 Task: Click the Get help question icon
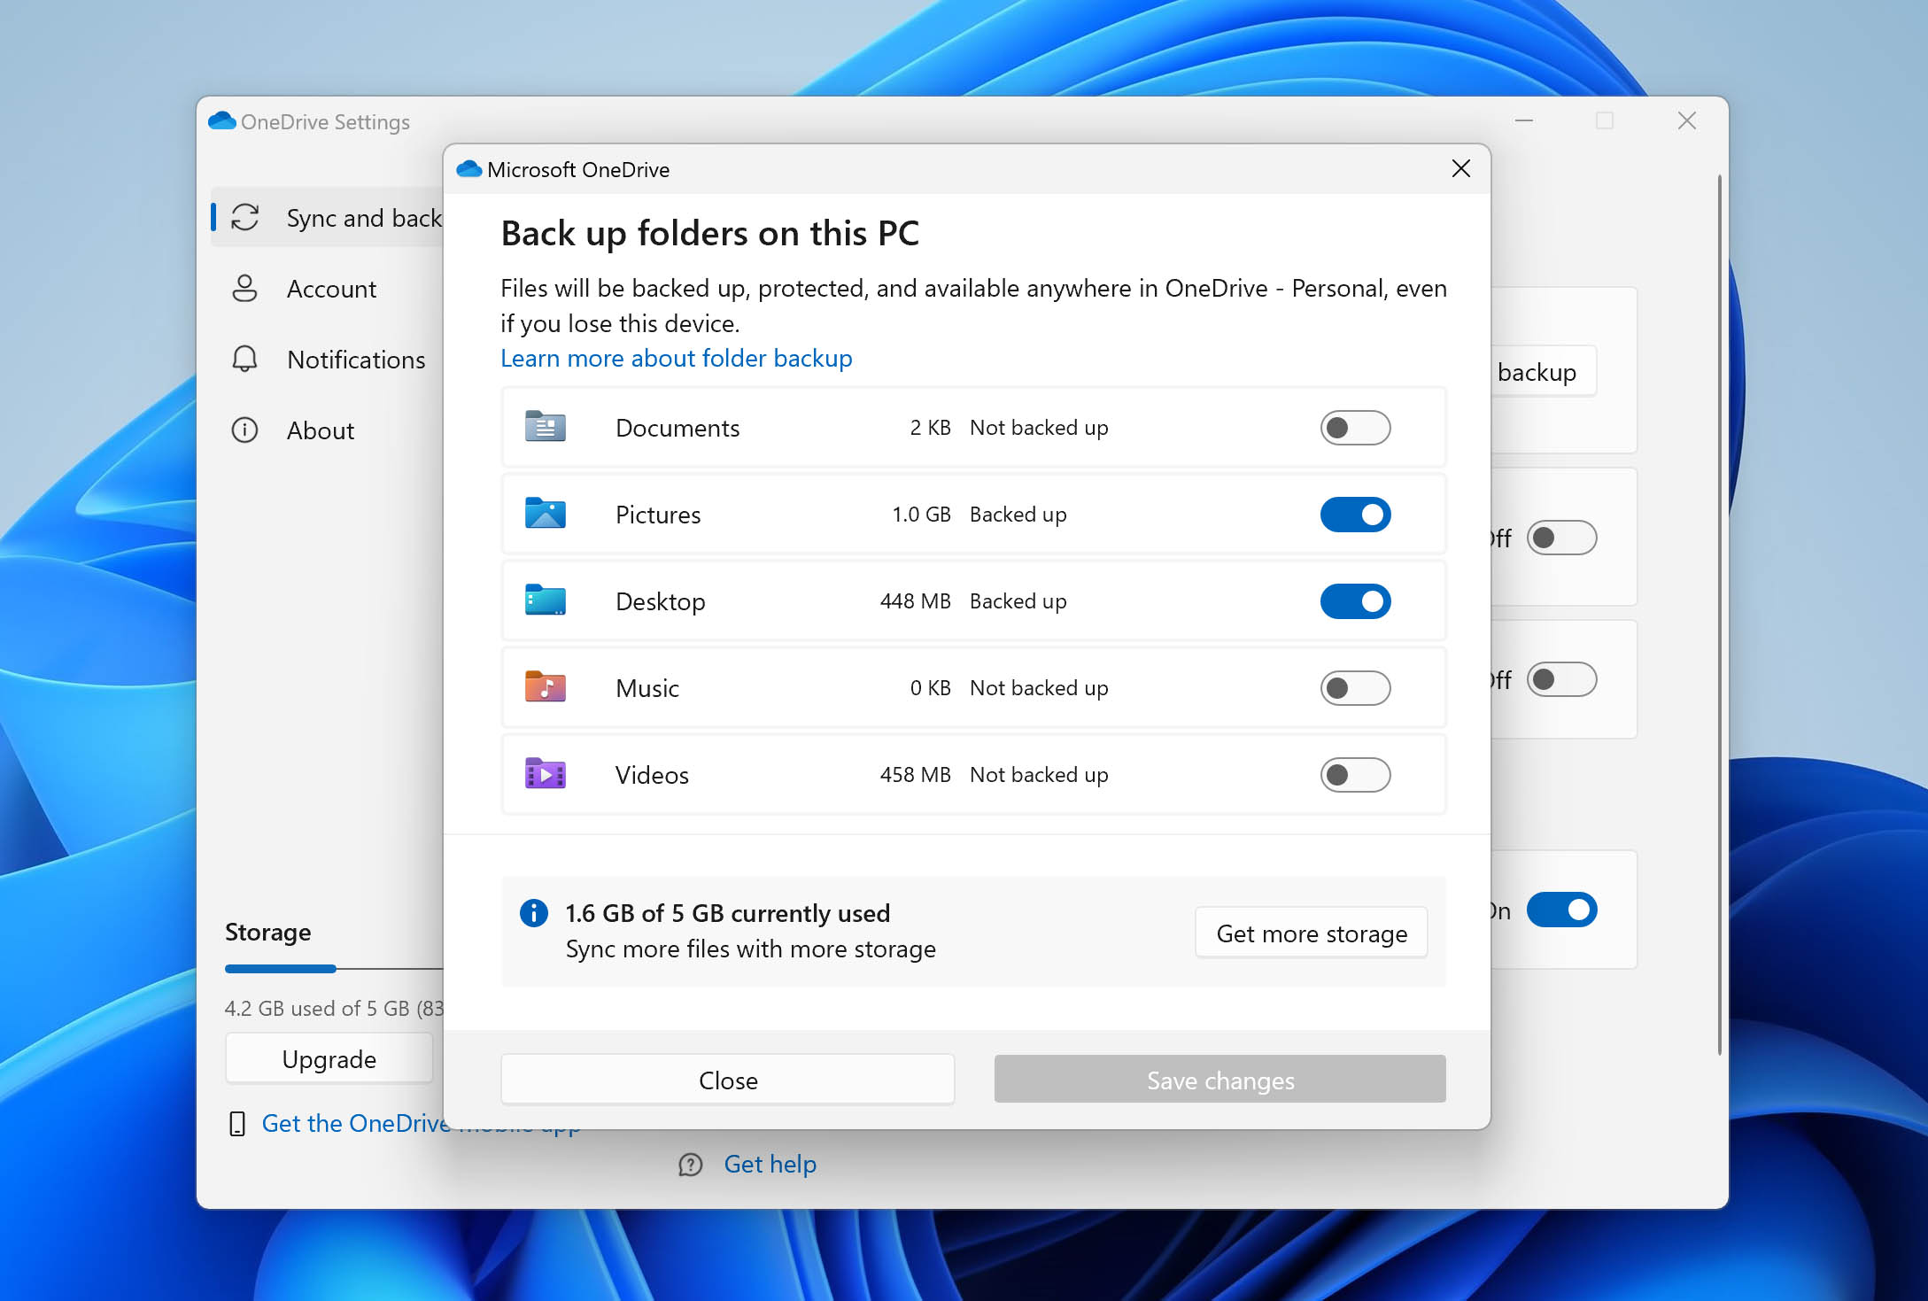click(x=690, y=1165)
